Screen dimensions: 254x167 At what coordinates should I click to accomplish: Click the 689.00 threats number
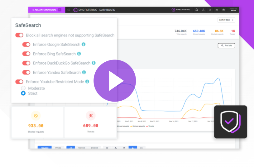[x=91, y=126]
